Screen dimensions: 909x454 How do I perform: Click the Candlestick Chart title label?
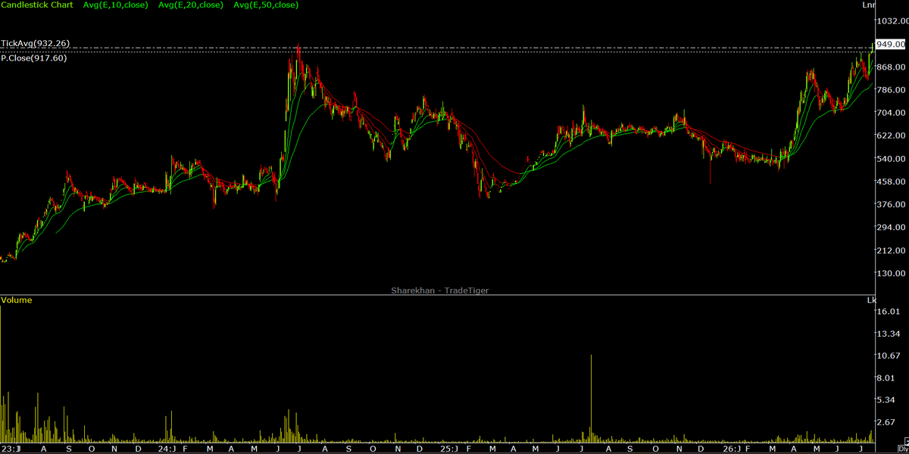38,5
